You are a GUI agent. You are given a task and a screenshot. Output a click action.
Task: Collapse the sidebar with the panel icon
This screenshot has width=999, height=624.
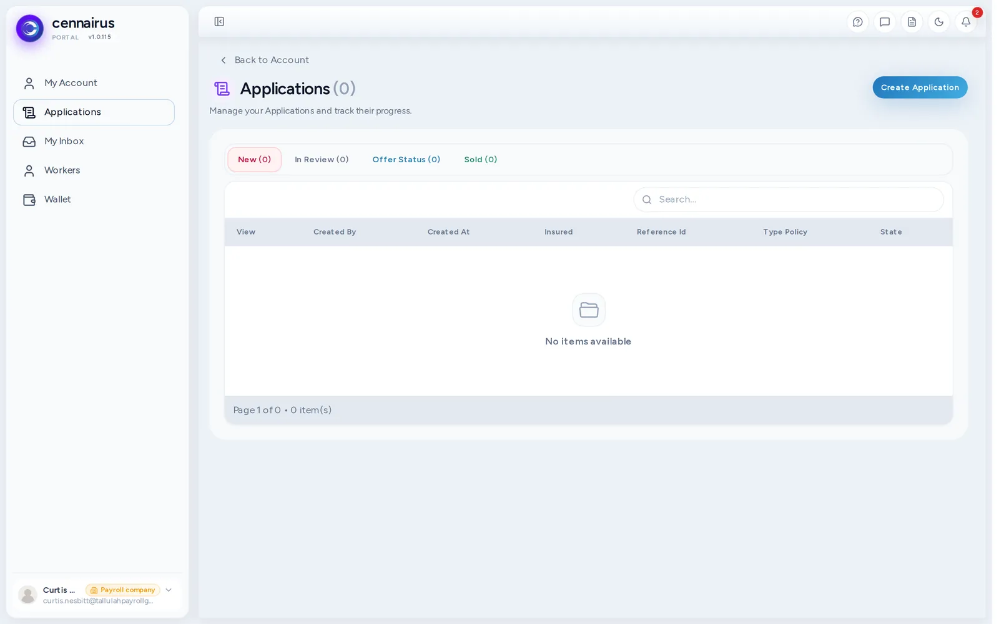tap(219, 22)
